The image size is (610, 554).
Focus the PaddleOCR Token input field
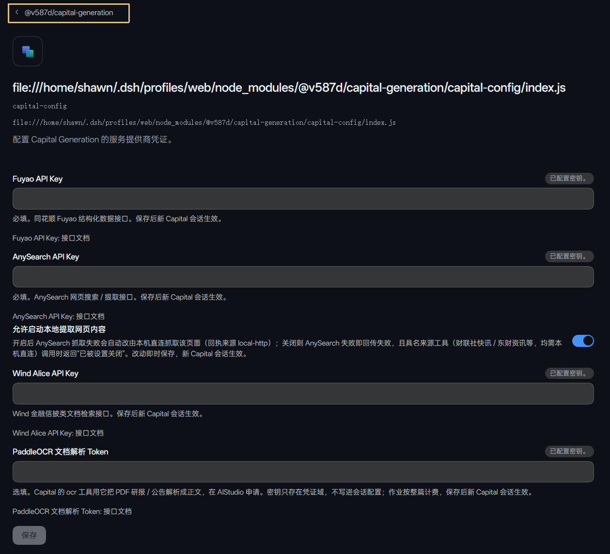[x=303, y=472]
